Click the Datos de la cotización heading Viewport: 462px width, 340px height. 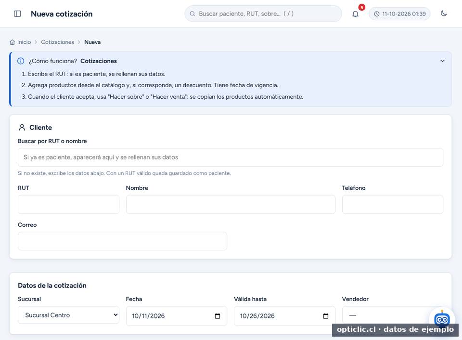pyautogui.click(x=52, y=286)
